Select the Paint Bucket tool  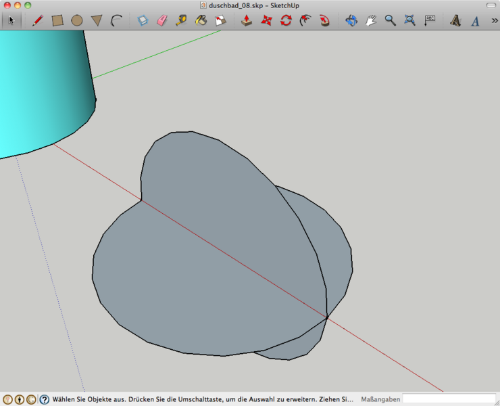click(x=201, y=20)
